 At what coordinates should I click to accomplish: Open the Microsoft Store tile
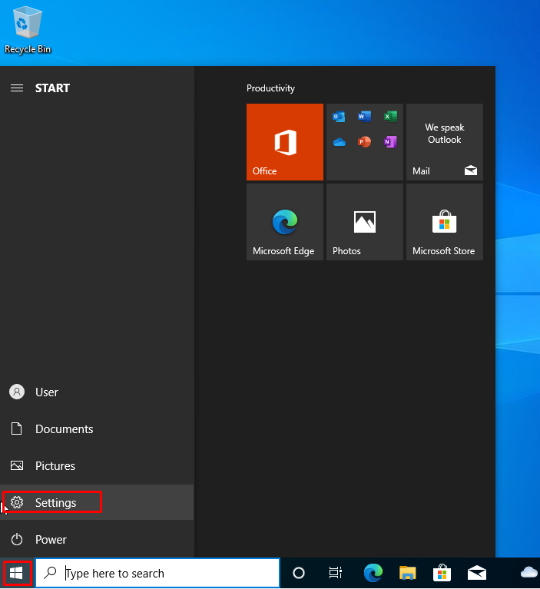(444, 222)
